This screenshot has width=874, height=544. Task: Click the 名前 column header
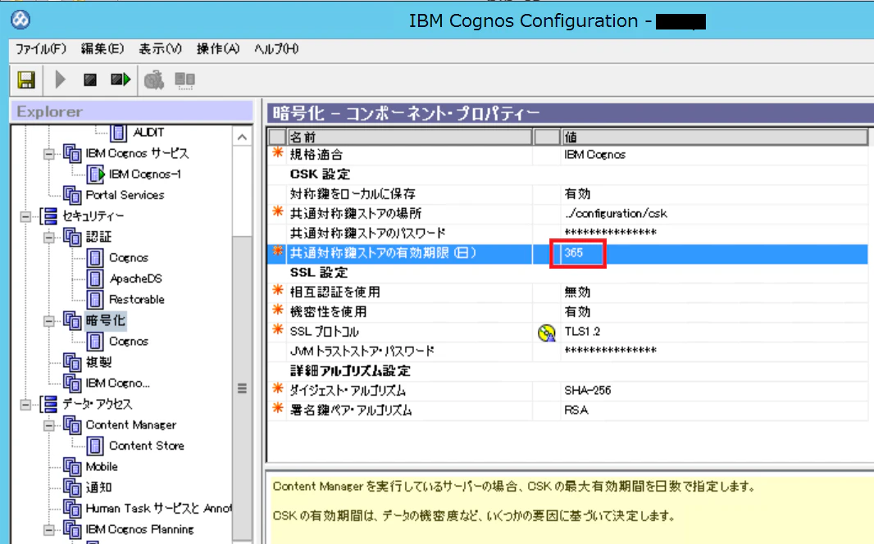409,137
